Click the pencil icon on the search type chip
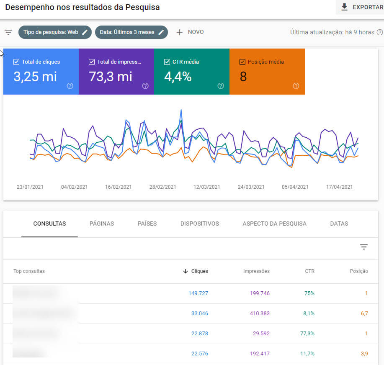The image size is (384, 365). point(84,32)
